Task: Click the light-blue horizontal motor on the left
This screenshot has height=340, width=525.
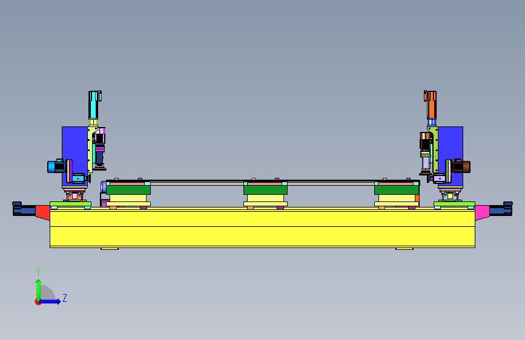Action: tap(56, 166)
